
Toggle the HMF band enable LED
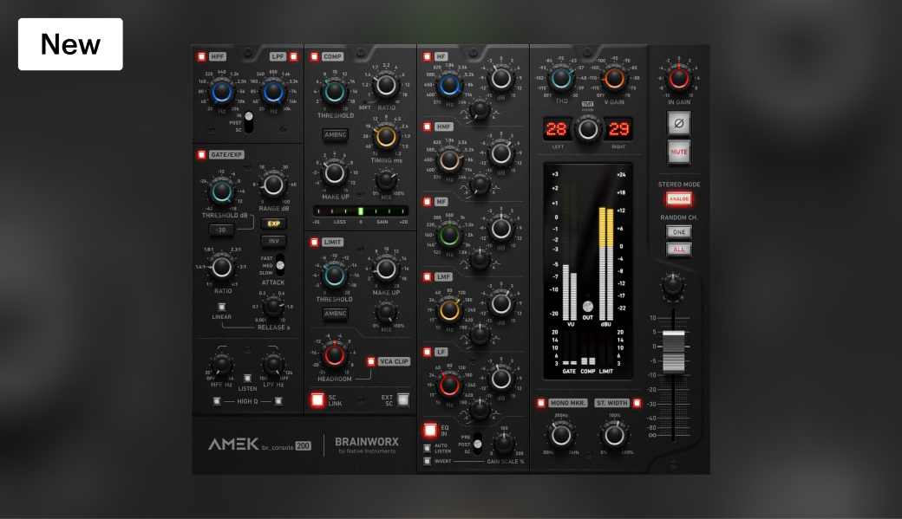pos(427,127)
